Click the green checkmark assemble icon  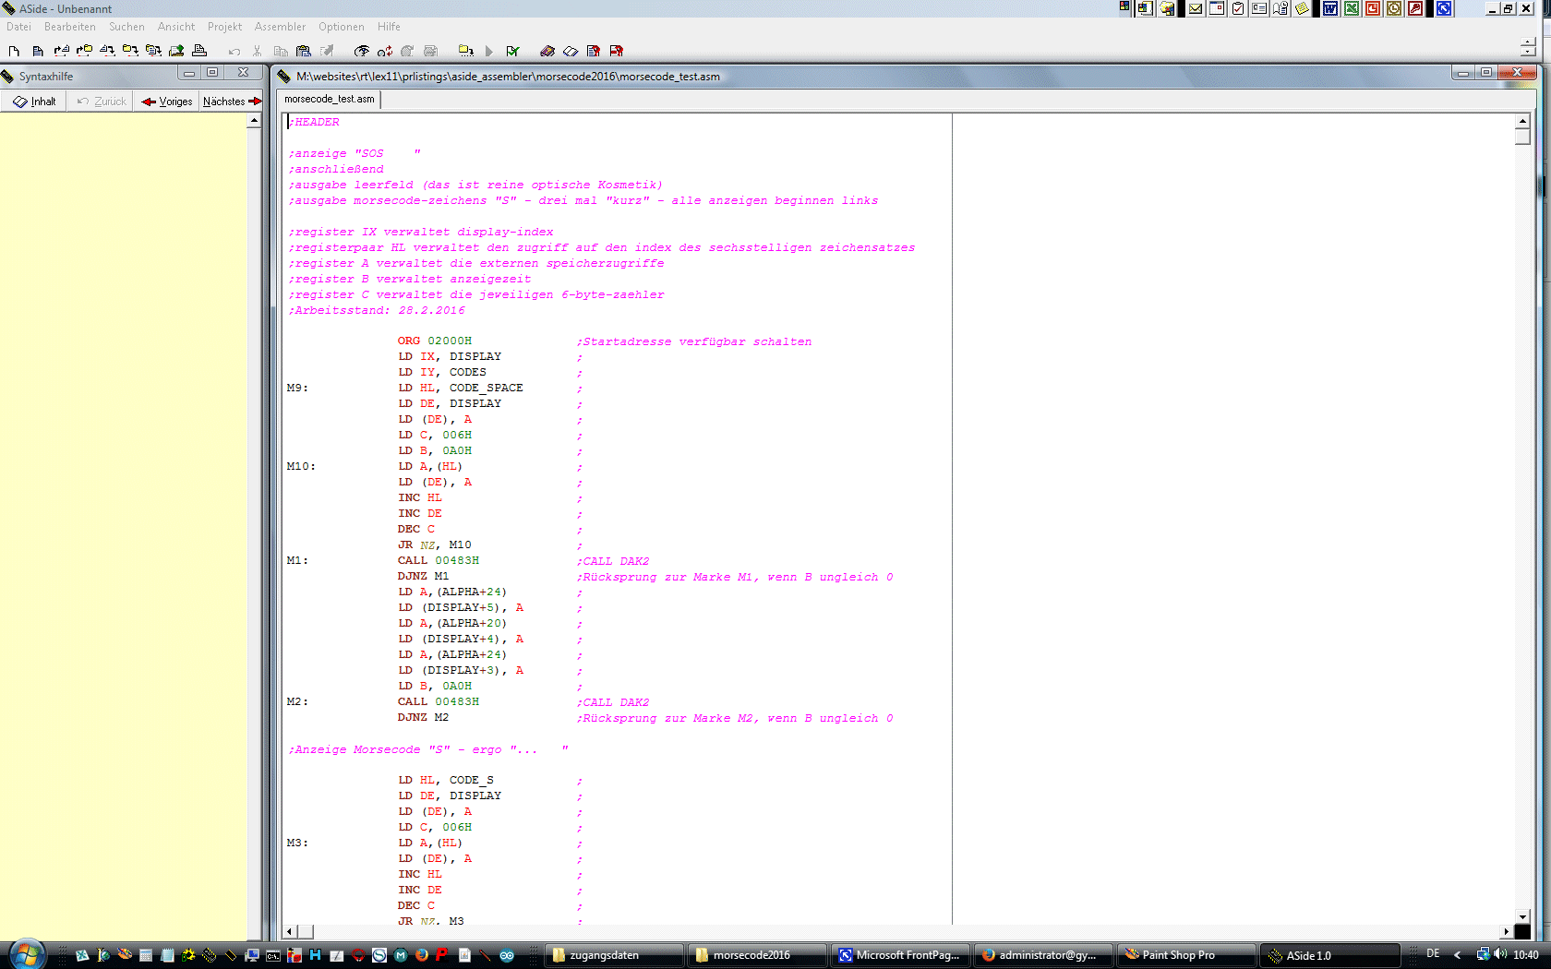click(512, 51)
